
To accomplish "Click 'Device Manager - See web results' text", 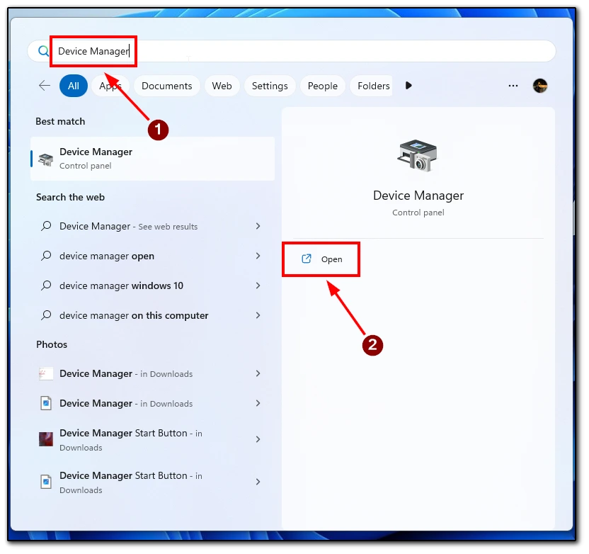I will point(128,226).
